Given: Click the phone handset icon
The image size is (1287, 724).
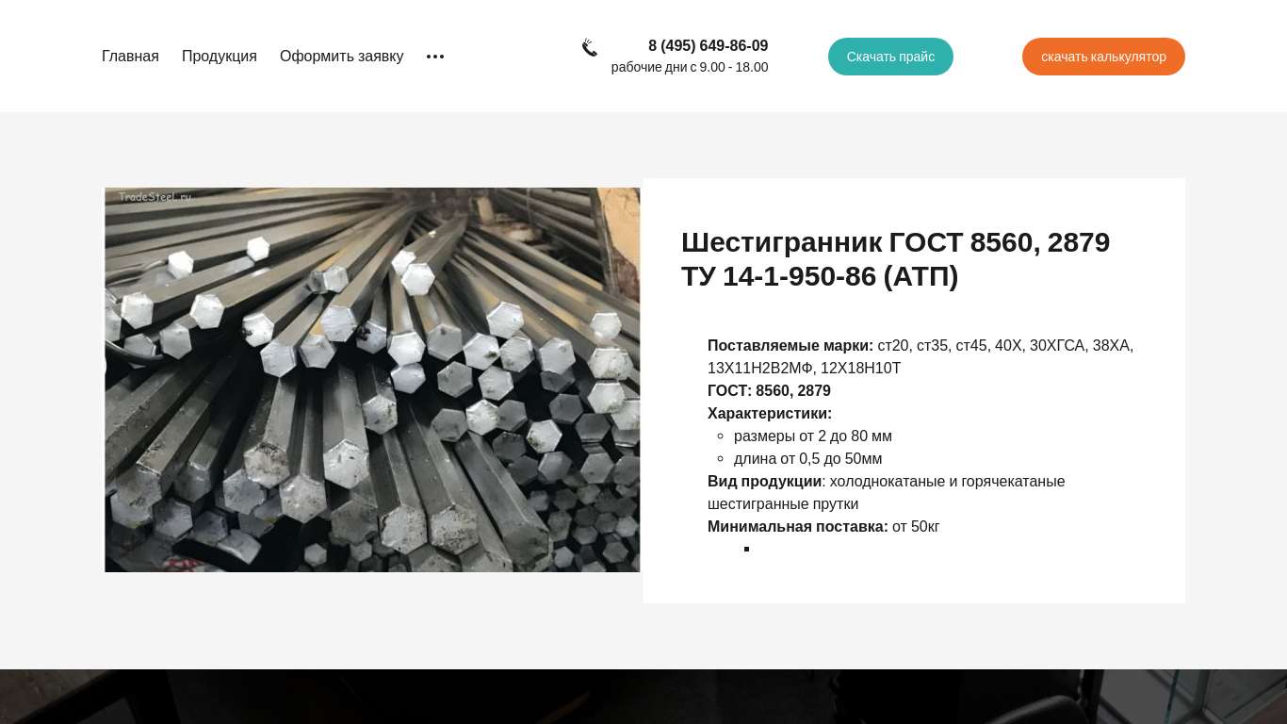Looking at the screenshot, I should coord(590,47).
